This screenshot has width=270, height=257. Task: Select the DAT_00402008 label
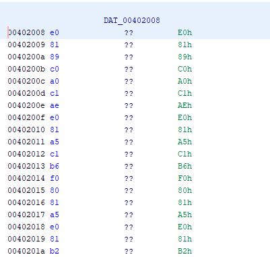(x=132, y=20)
